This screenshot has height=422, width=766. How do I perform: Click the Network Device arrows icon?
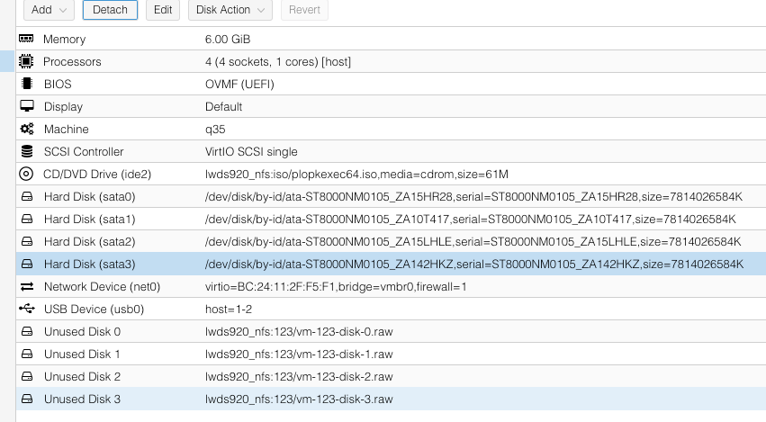coord(26,287)
